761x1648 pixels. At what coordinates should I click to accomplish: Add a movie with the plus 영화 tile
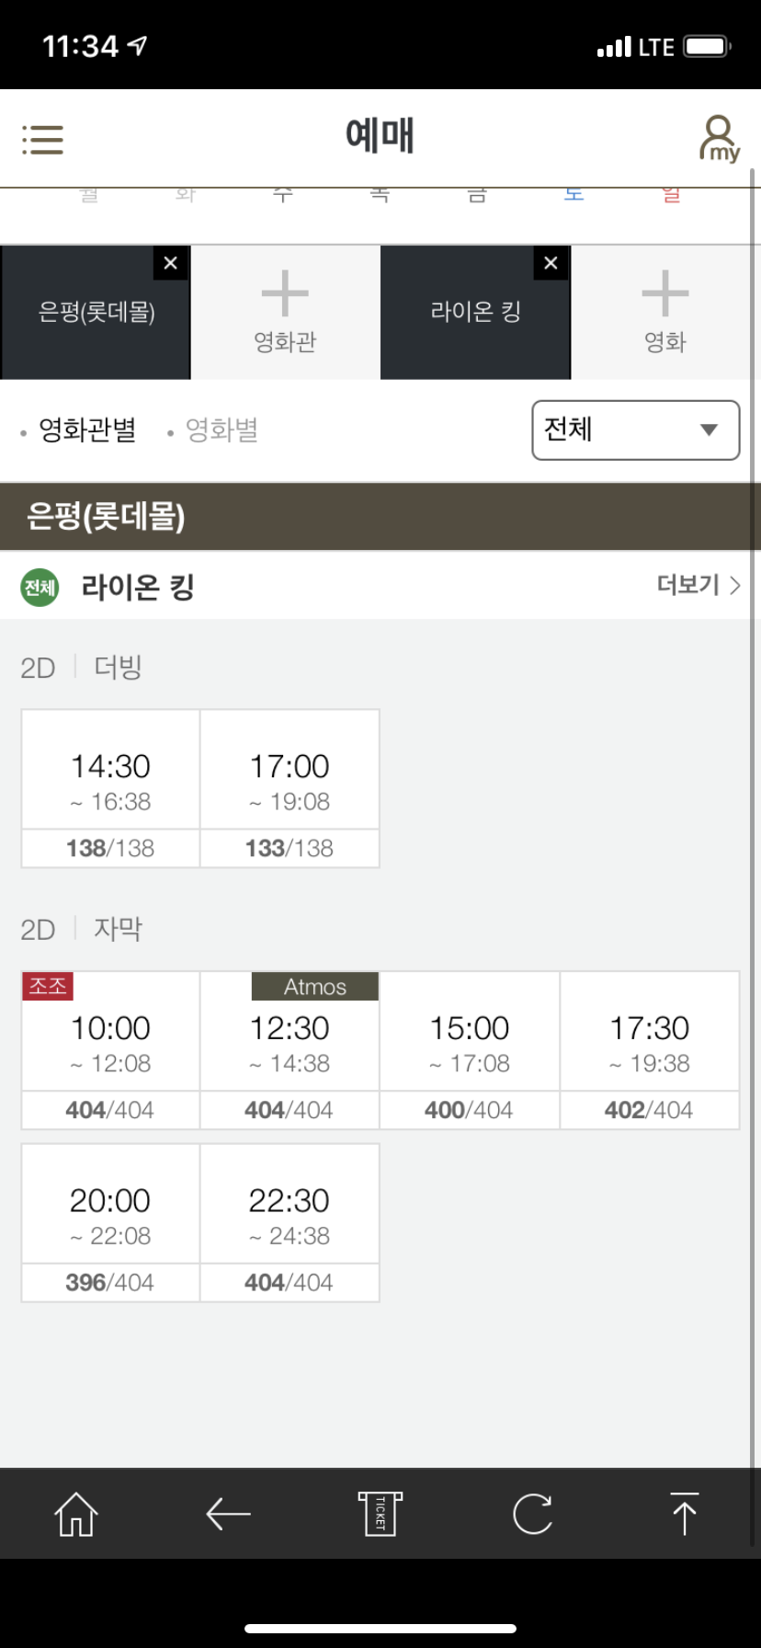(x=665, y=313)
